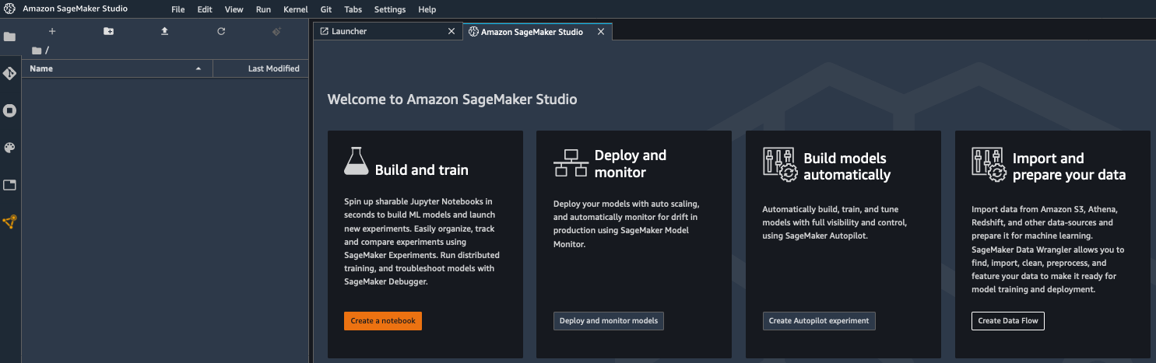This screenshot has width=1156, height=363.
Task: Click the Build models automatically card title
Action: [x=847, y=166]
